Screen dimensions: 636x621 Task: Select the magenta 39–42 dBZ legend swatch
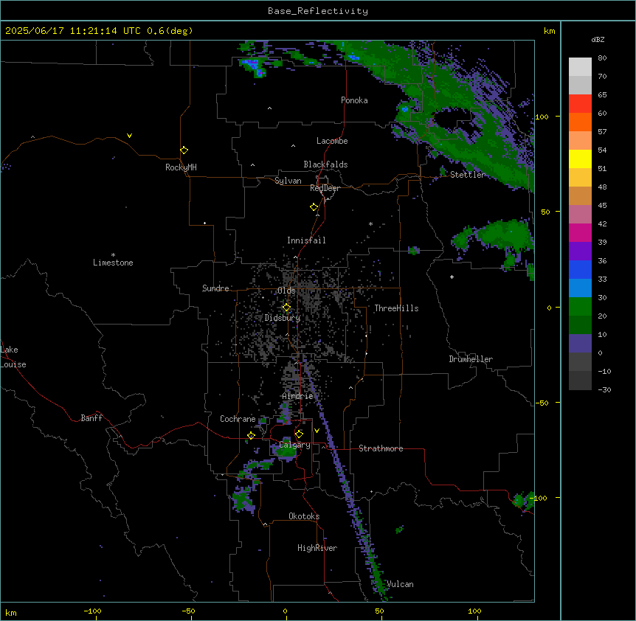point(580,232)
